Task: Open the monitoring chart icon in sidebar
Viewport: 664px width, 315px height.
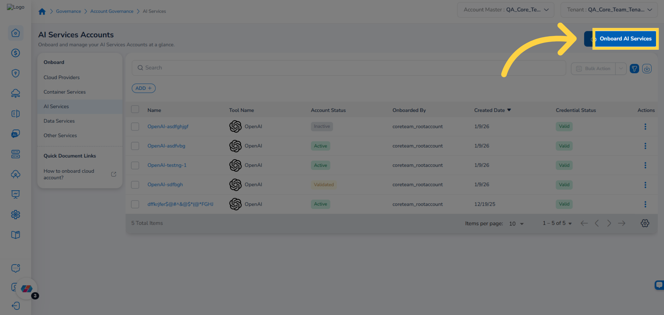Action: (15, 194)
